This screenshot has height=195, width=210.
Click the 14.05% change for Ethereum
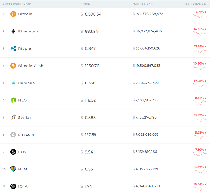pos(199,29)
